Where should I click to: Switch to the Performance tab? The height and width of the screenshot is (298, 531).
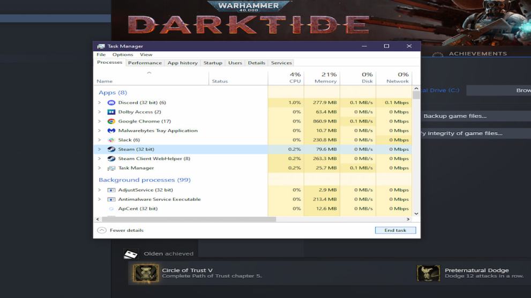click(x=145, y=63)
